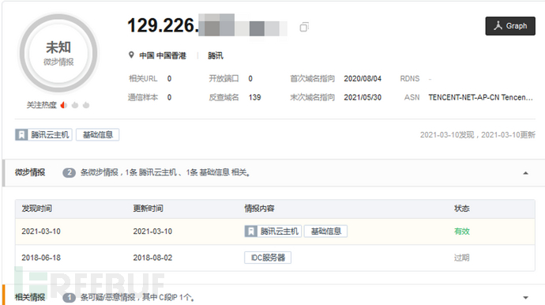
Task: Click the 相关URL label
Action: click(143, 78)
